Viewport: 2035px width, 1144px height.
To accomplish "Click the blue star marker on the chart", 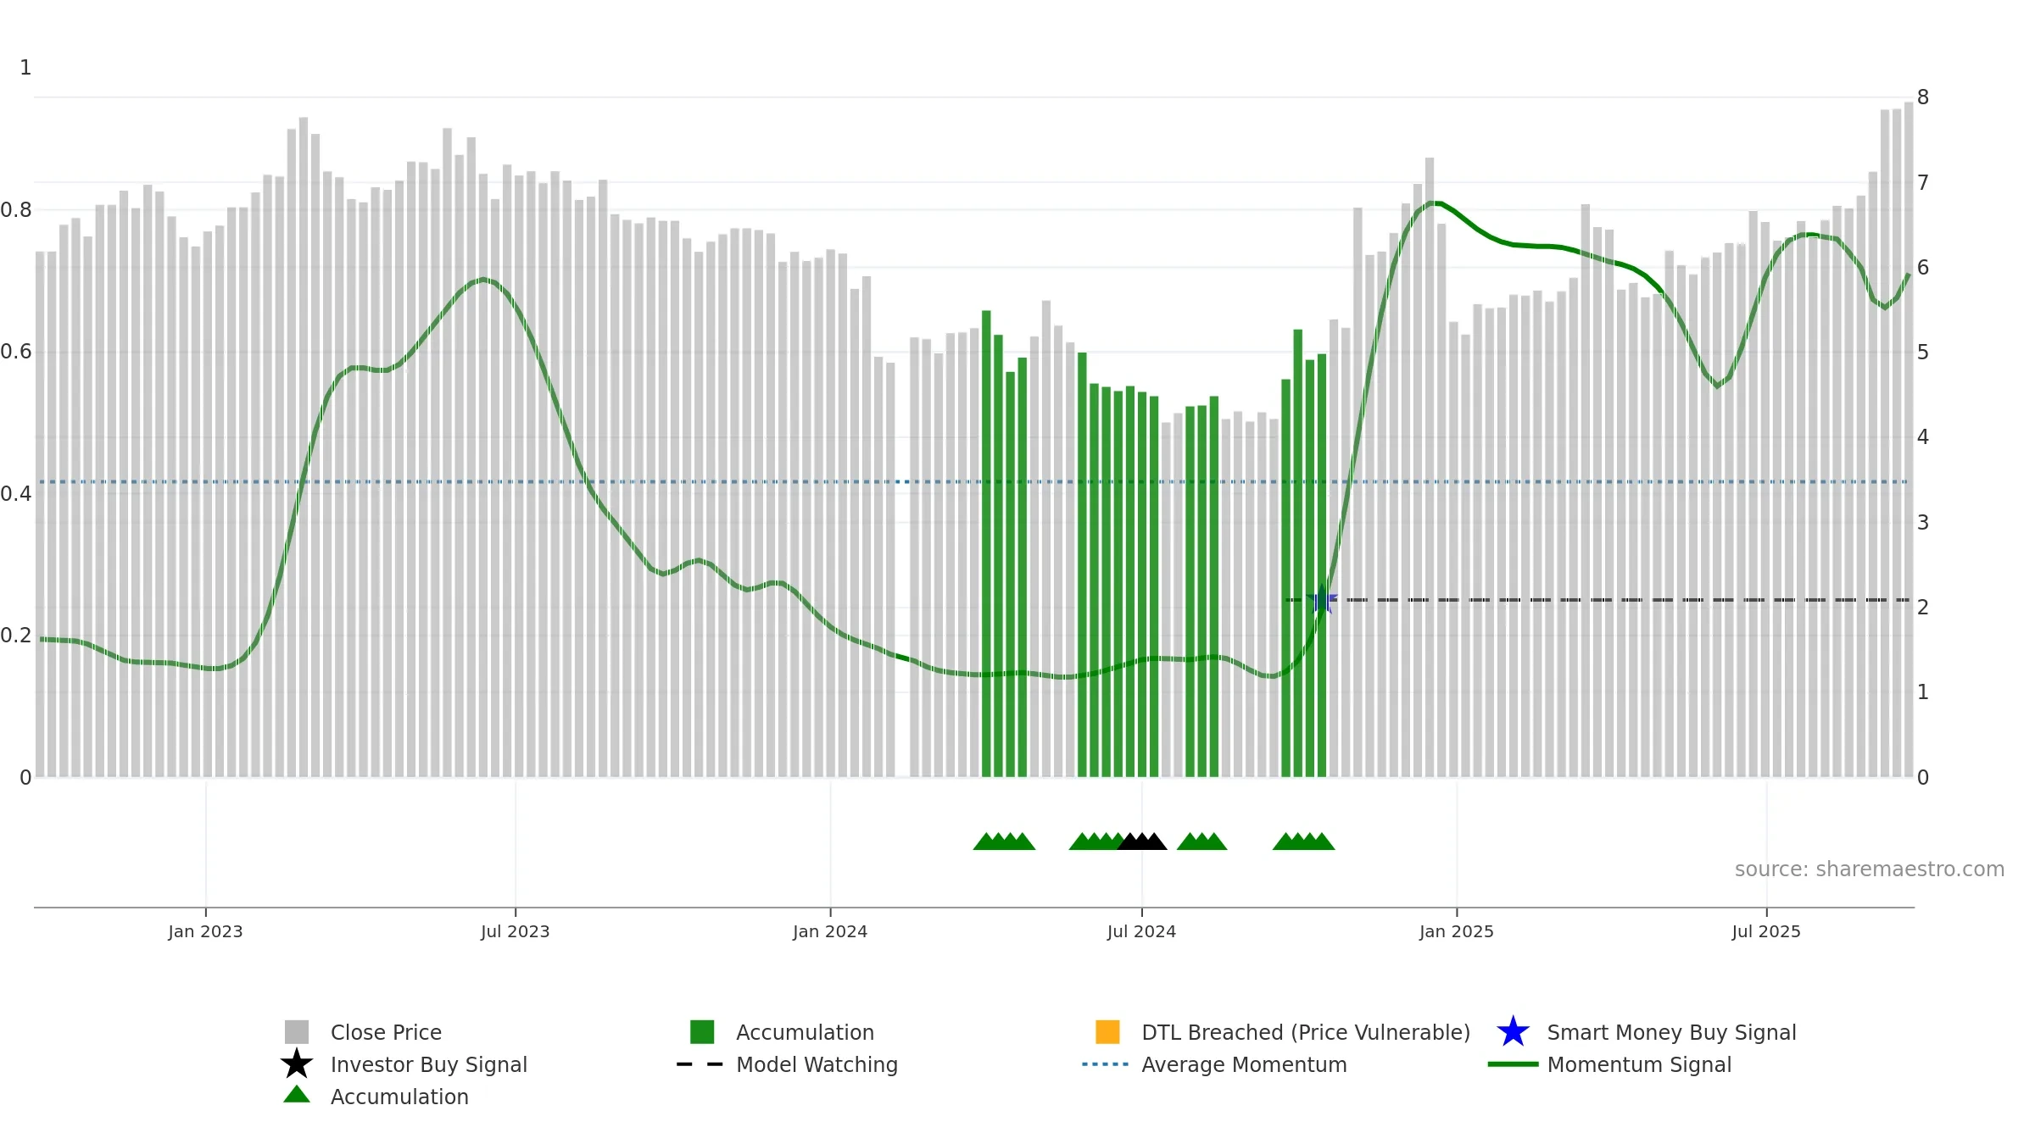I will point(1323,600).
